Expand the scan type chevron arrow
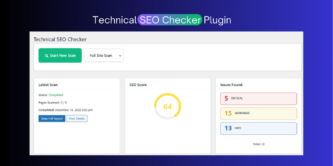This screenshot has height=166, width=333. coord(120,56)
